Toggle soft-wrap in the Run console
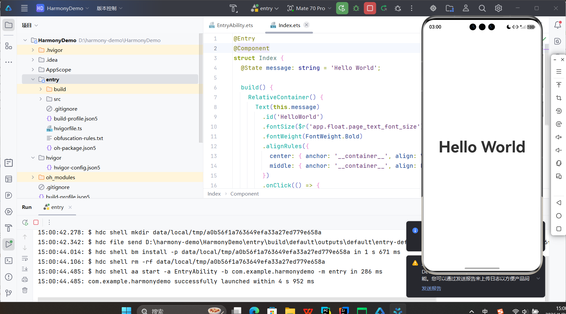This screenshot has width=566, height=314. pos(25,259)
